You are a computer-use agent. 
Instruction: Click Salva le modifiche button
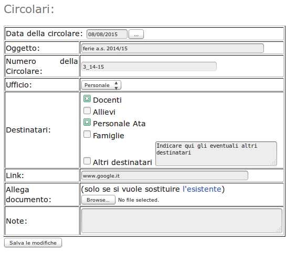(x=33, y=243)
